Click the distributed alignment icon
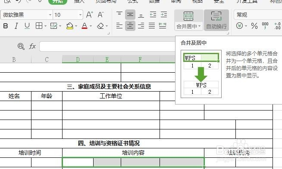The width and height of the screenshot is (282, 169). pos(163,26)
